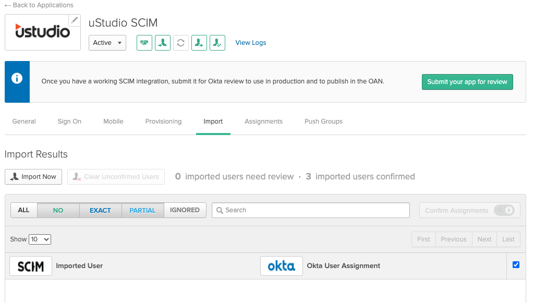This screenshot has width=534, height=303.
Task: Click the Okta User Assignment column header
Action: [343, 266]
